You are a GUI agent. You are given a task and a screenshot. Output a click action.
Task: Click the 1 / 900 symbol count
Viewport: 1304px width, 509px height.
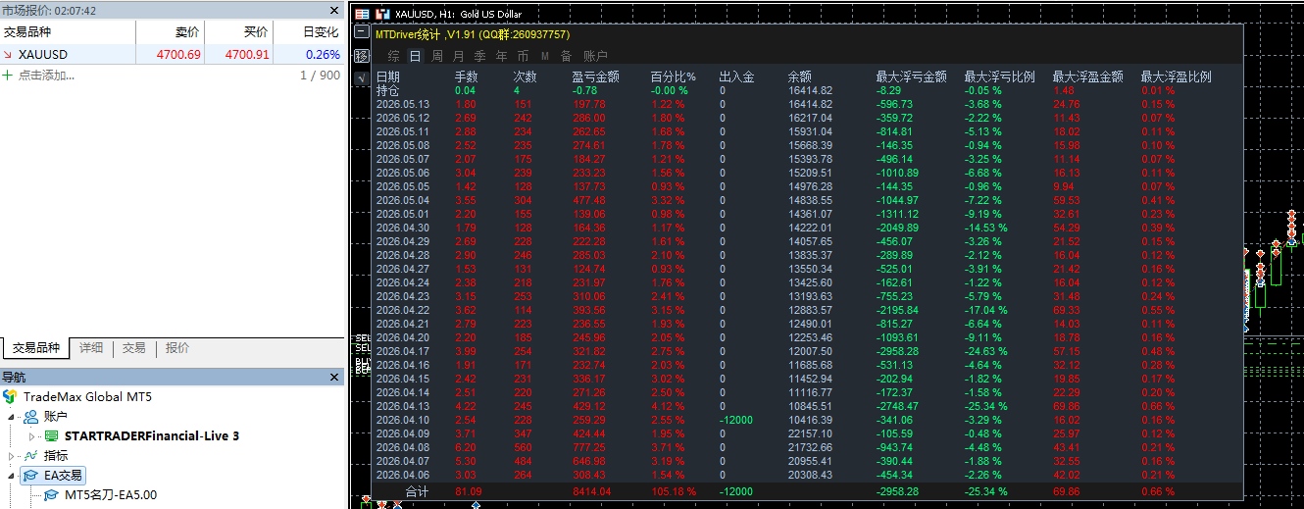coord(320,75)
